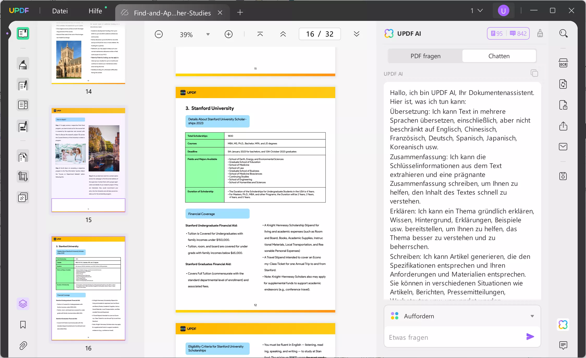Open the share/export icon in right sidebar
Screen dimensions: 586x358
coord(563,126)
